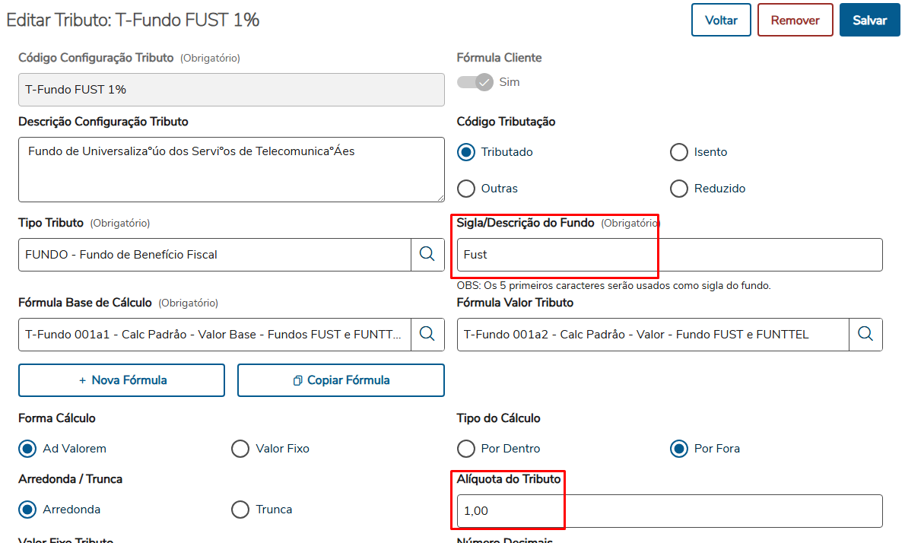Select the Tributado radio option
The height and width of the screenshot is (543, 905).
(x=466, y=152)
